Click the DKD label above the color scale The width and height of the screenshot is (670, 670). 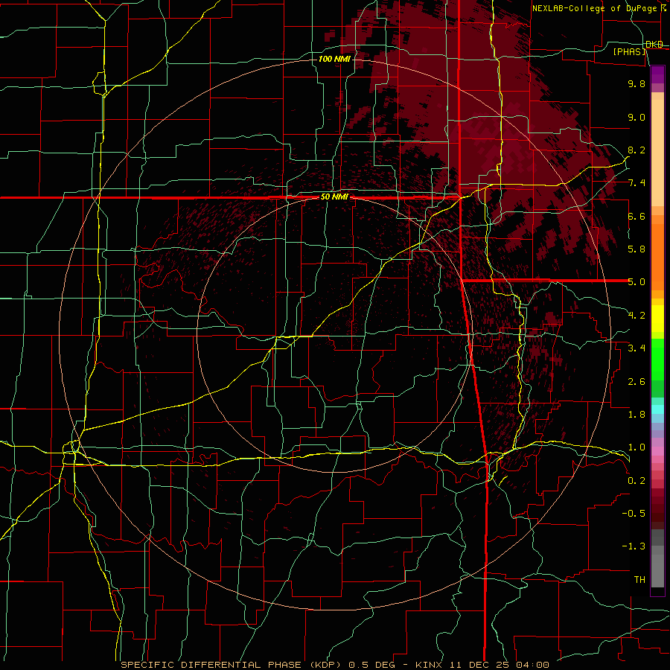tap(654, 45)
